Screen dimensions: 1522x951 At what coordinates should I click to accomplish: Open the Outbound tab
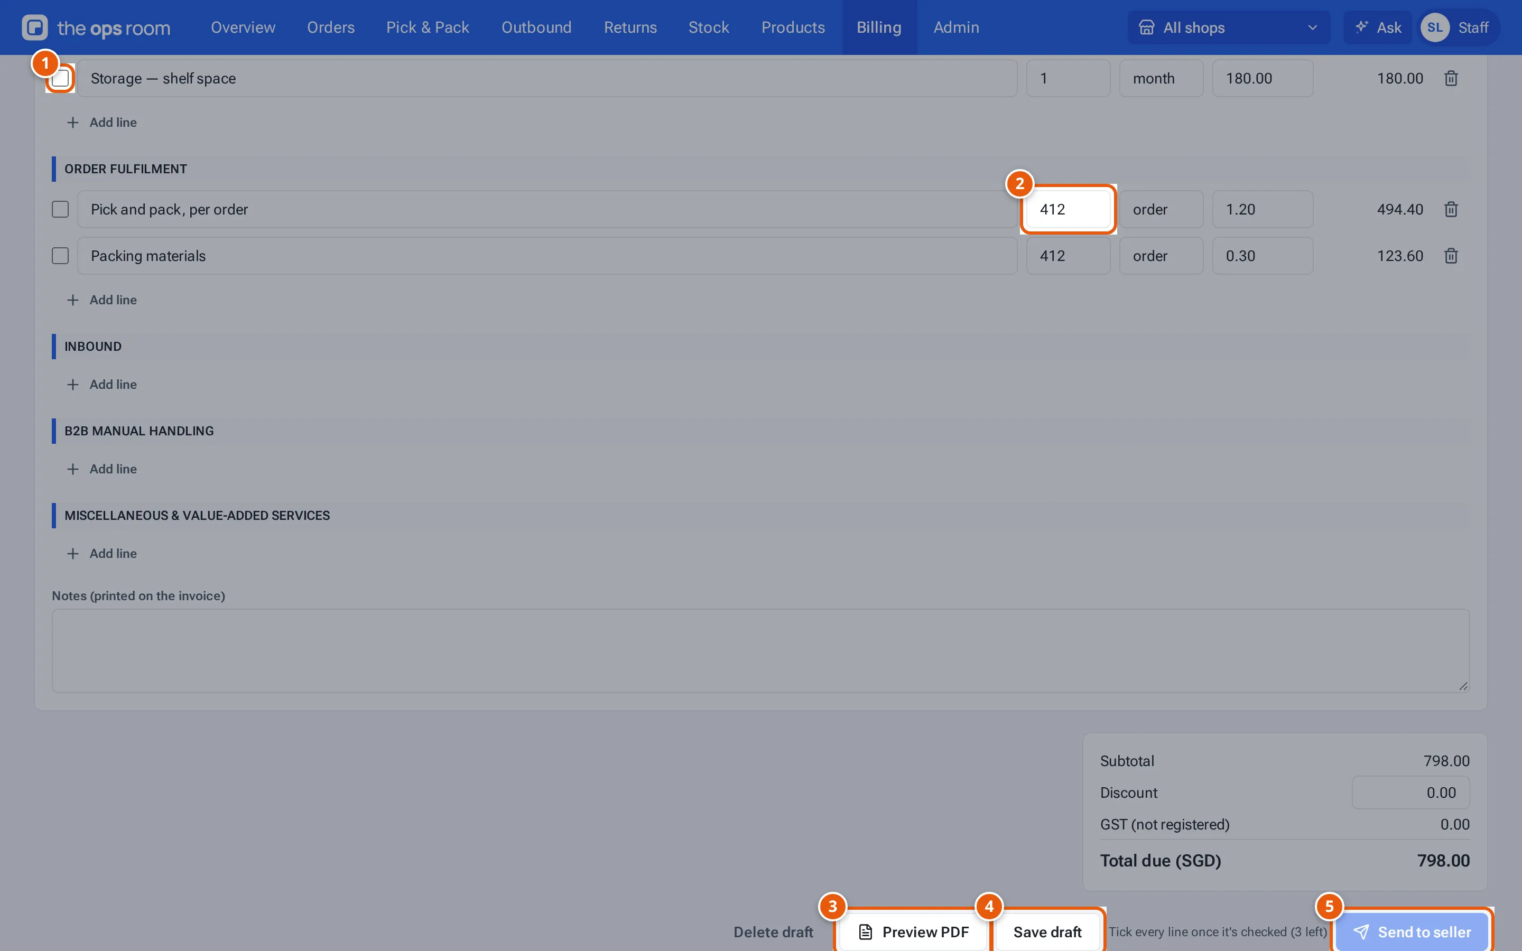pyautogui.click(x=536, y=27)
